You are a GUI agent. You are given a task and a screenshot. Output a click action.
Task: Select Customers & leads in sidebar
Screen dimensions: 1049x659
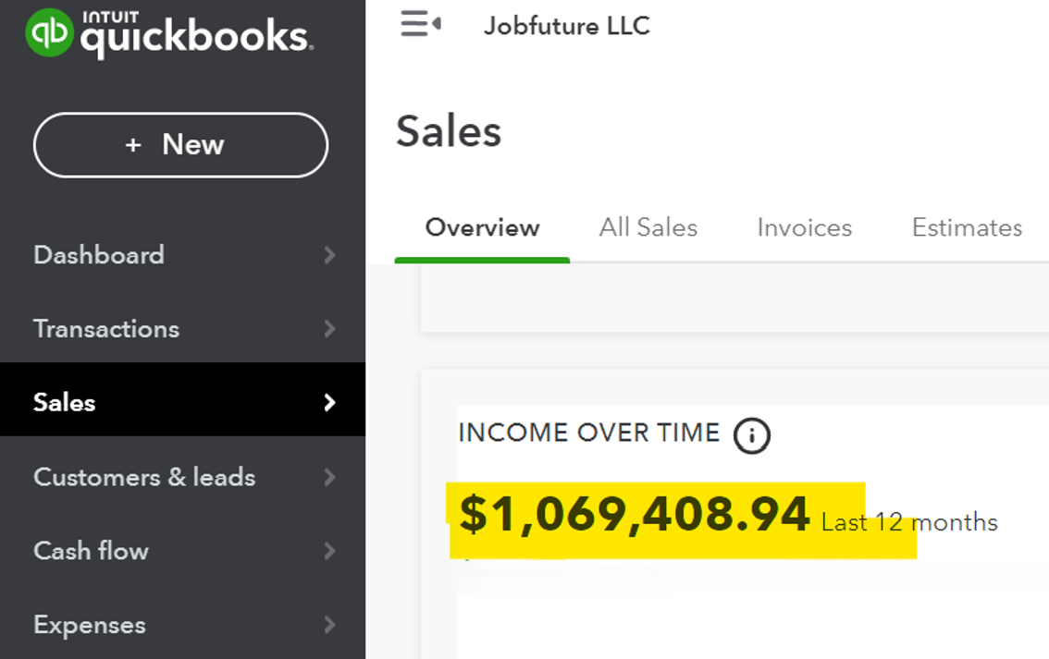point(144,477)
